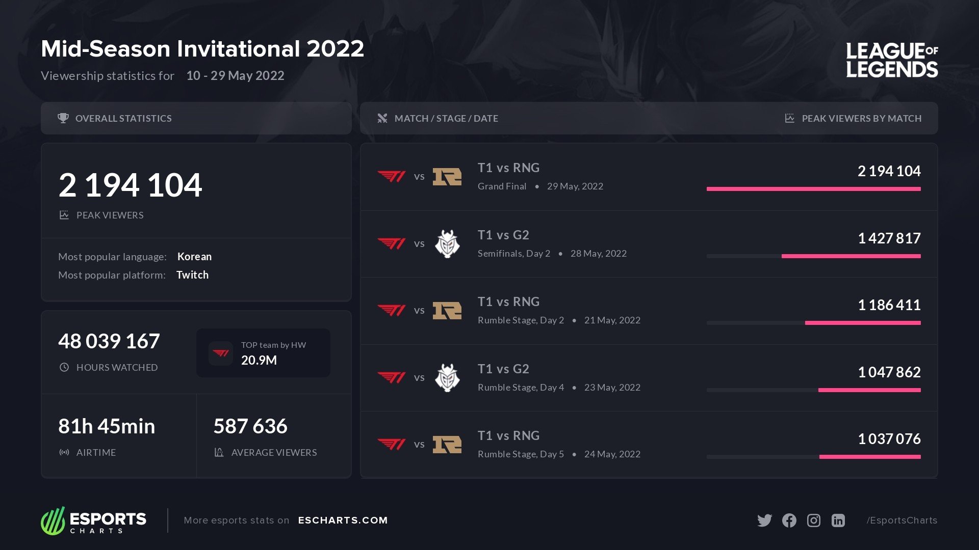Click the pink viewer bar for the Grand Final
Viewport: 979px width, 550px height.
click(x=813, y=189)
